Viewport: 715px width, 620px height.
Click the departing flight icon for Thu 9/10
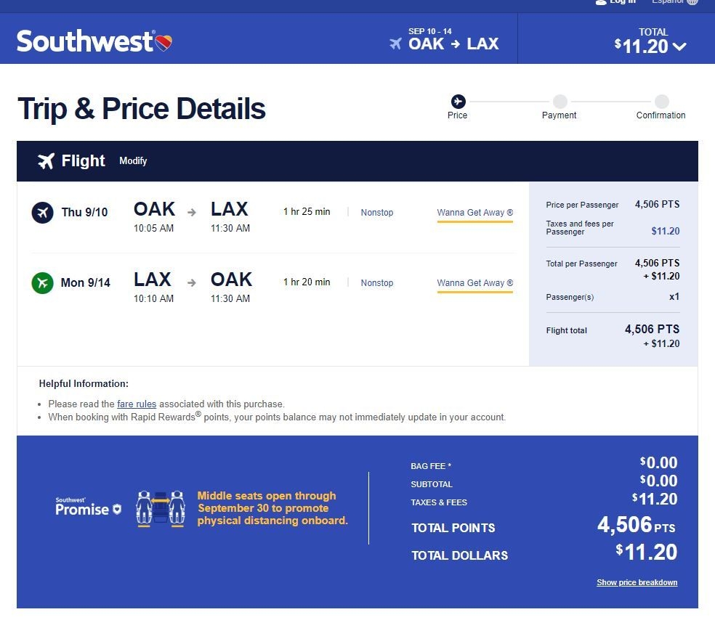[42, 212]
